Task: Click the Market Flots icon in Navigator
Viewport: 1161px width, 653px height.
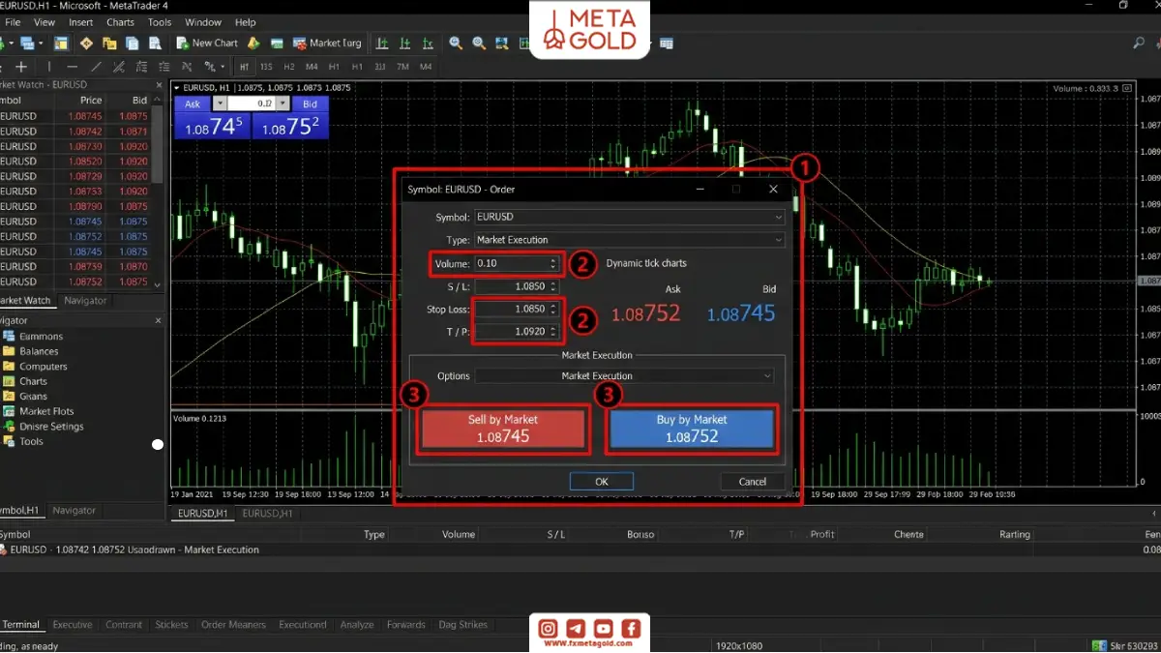Action: [9, 411]
